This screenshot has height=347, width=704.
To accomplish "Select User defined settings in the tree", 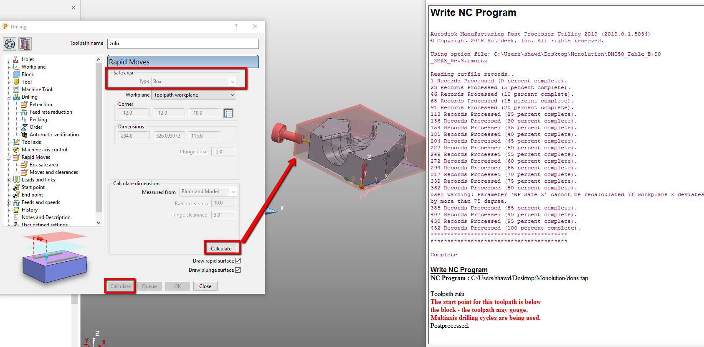I will (45, 225).
